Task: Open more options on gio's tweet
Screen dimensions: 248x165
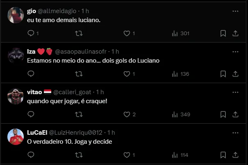Action: click(235, 11)
